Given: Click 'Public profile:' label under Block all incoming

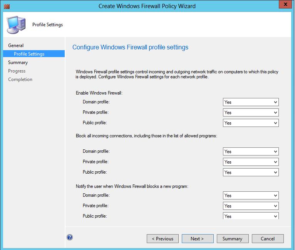Looking at the screenshot, I should pos(95,172).
